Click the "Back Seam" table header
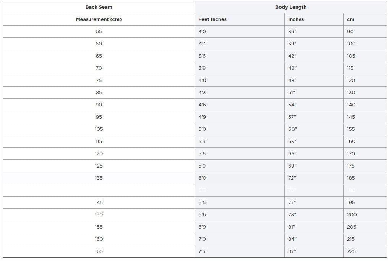 click(99, 7)
